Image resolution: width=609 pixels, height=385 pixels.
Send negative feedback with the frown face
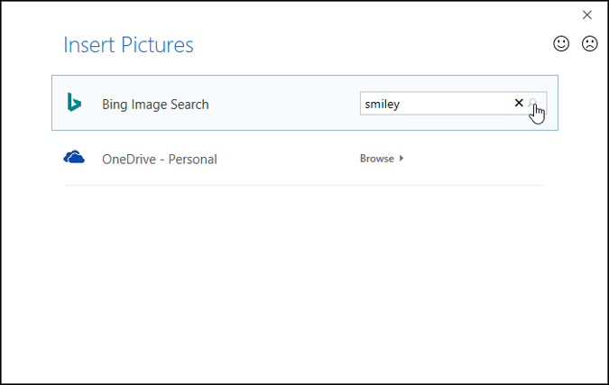click(x=589, y=43)
